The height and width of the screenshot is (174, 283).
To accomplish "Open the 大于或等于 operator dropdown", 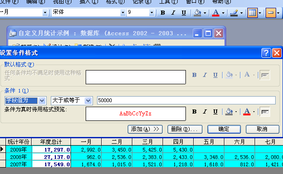I will coord(88,101).
